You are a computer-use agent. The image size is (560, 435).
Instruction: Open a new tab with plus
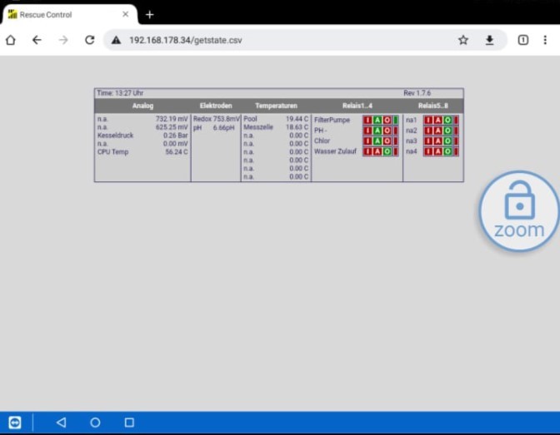[150, 15]
